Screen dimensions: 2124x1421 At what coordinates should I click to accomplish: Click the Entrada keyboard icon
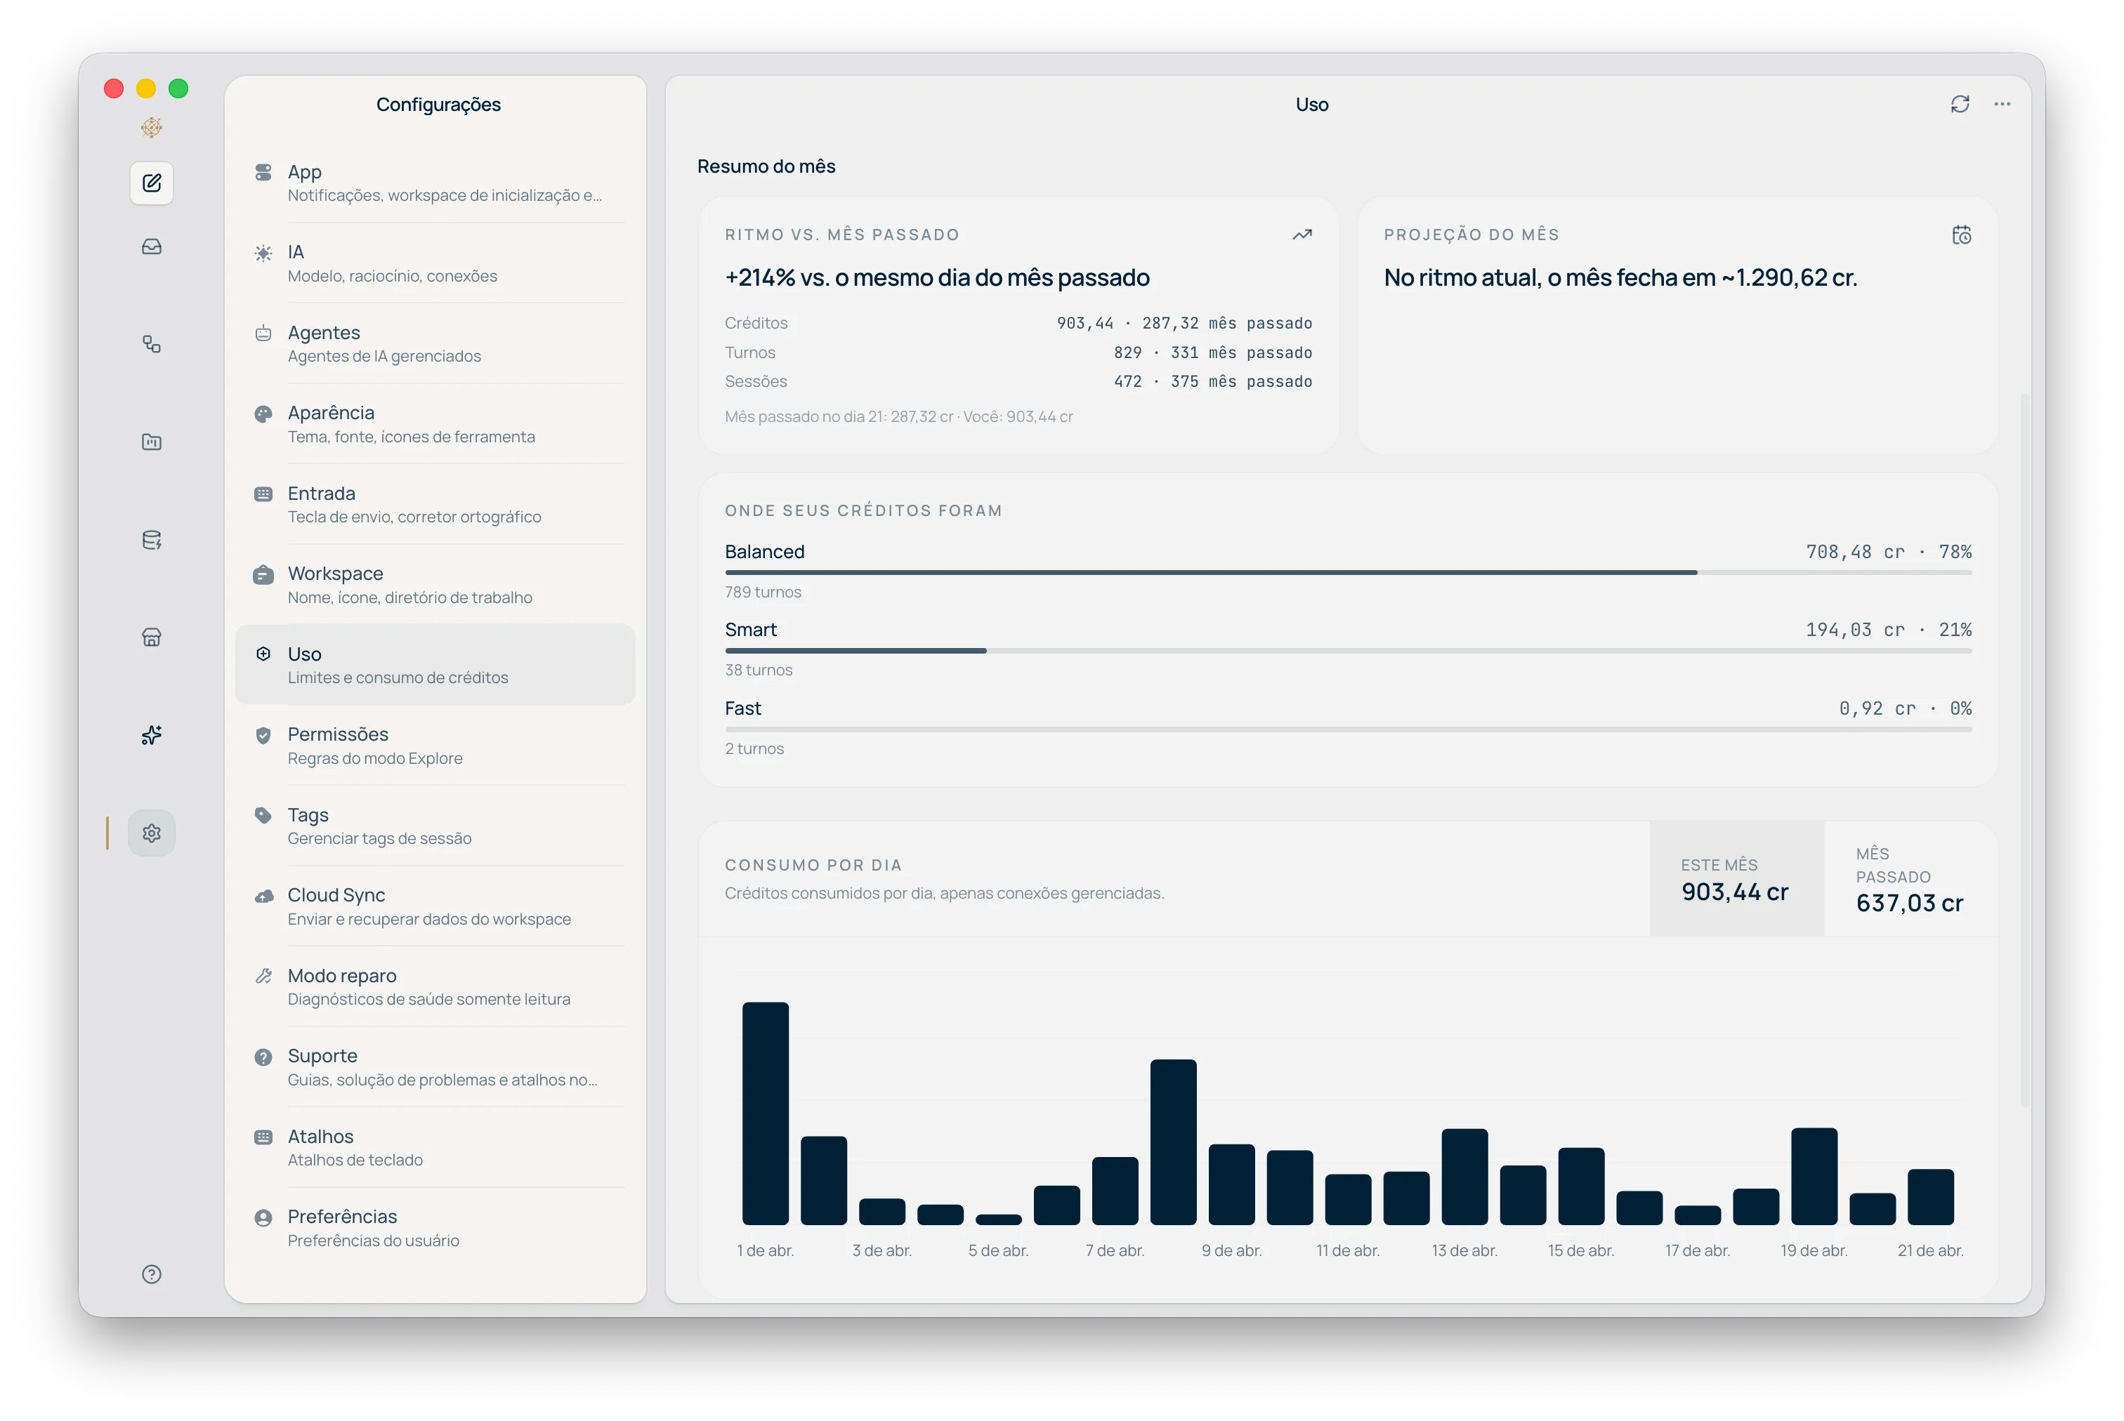(x=263, y=494)
